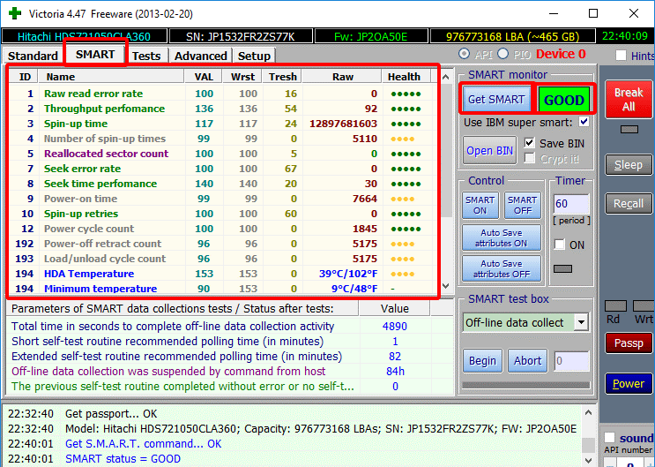Click the 976773168 LBA capacity label
Screen dimensions: 655x467
tap(512, 36)
